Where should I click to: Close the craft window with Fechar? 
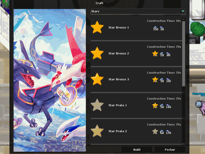[x=170, y=150]
